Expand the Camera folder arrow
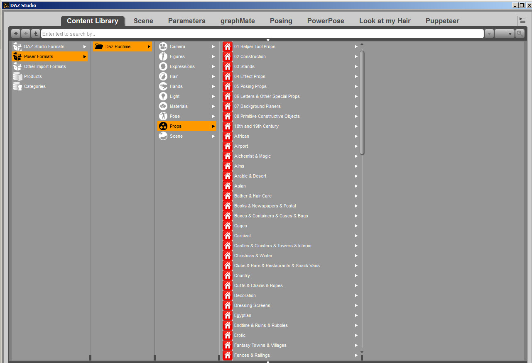532x363 pixels. tap(213, 46)
